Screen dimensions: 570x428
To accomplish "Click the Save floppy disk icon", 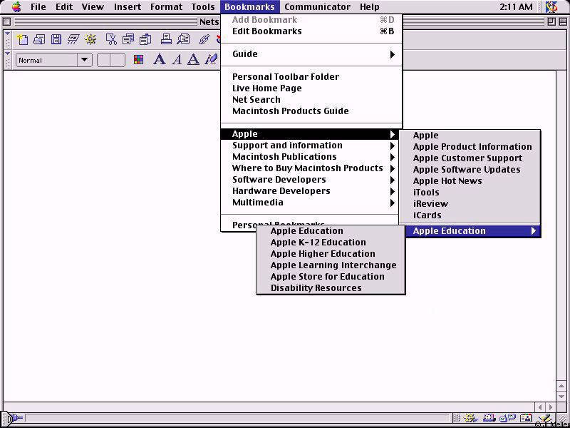I will (56, 39).
